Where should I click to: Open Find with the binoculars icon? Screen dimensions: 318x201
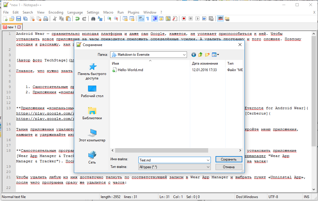[x=93, y=19]
